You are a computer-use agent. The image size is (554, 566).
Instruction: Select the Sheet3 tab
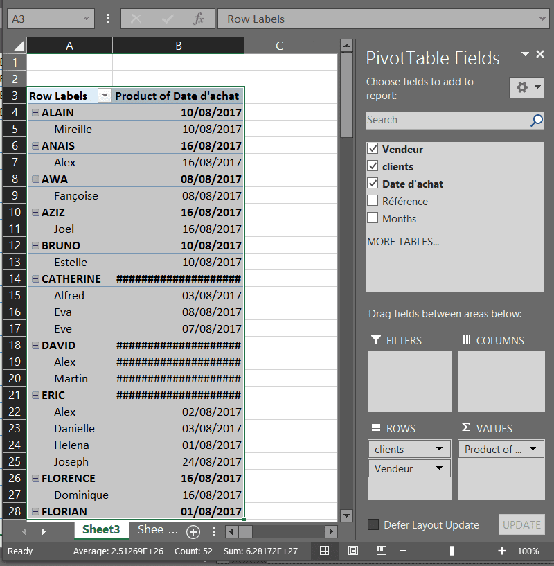[x=101, y=530]
